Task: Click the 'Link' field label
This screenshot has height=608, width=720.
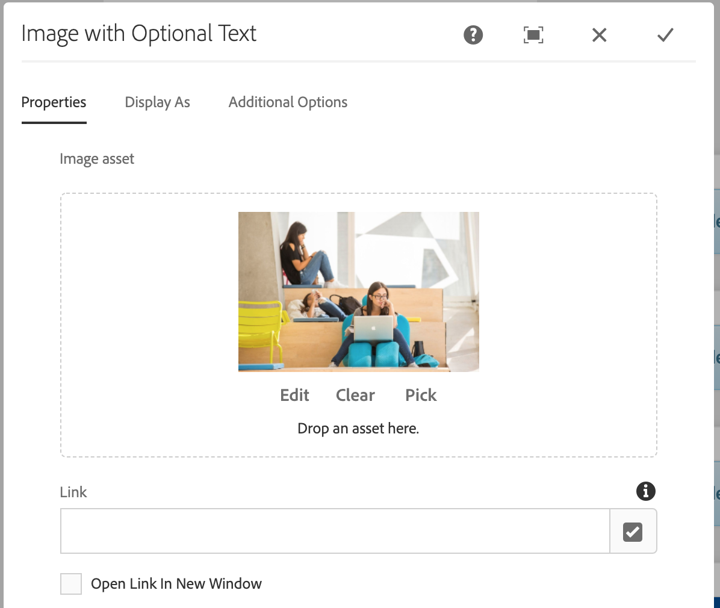Action: click(73, 492)
